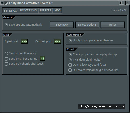This screenshot has width=130, height=113.
Task: Click the window title Fruity Blood Overdrive
Action: tap(31, 3)
